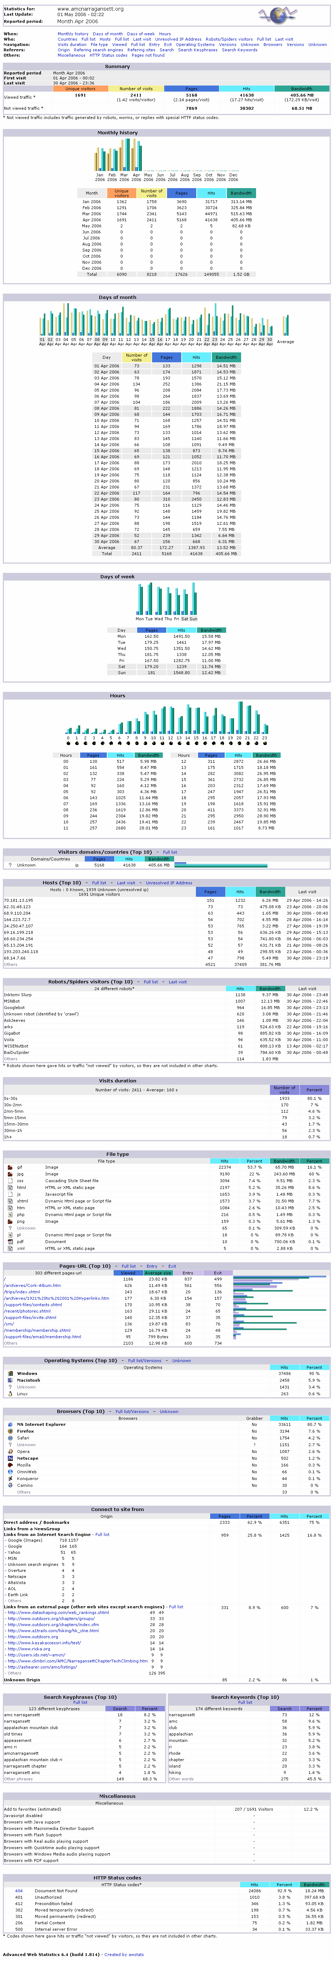333x1961 pixels.
Task: Click the Netscape browser icon
Action: point(9,1459)
